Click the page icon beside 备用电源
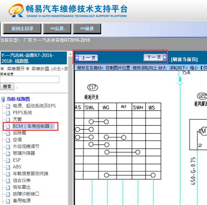The image size is (207, 205). tap(8, 201)
